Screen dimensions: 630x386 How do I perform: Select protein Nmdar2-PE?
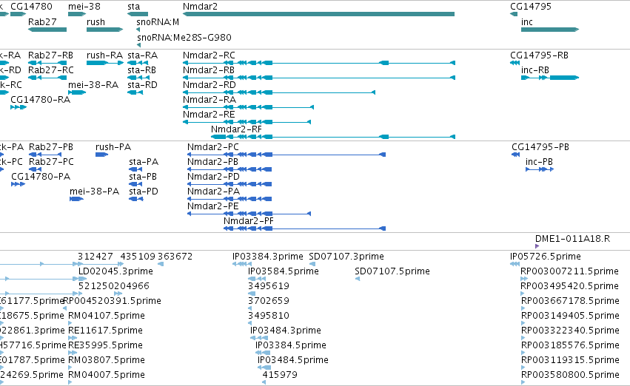pyautogui.click(x=249, y=214)
